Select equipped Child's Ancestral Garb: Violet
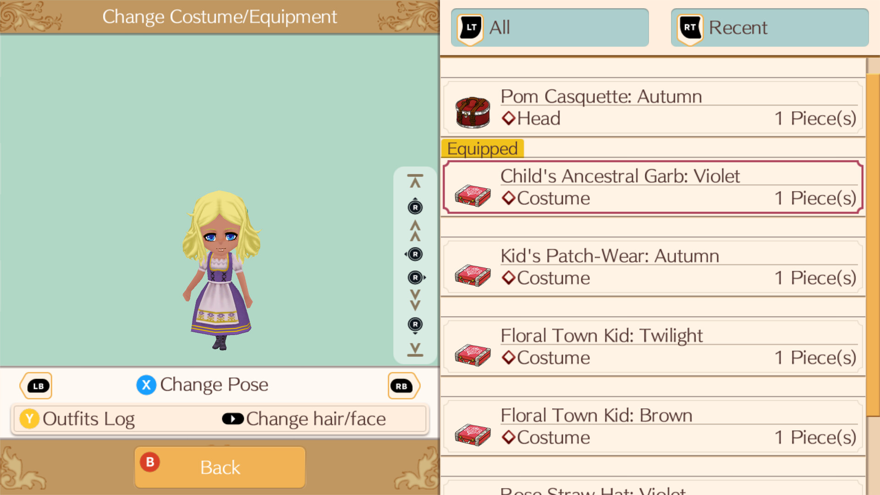Screen dimensions: 880x495 click(x=653, y=187)
